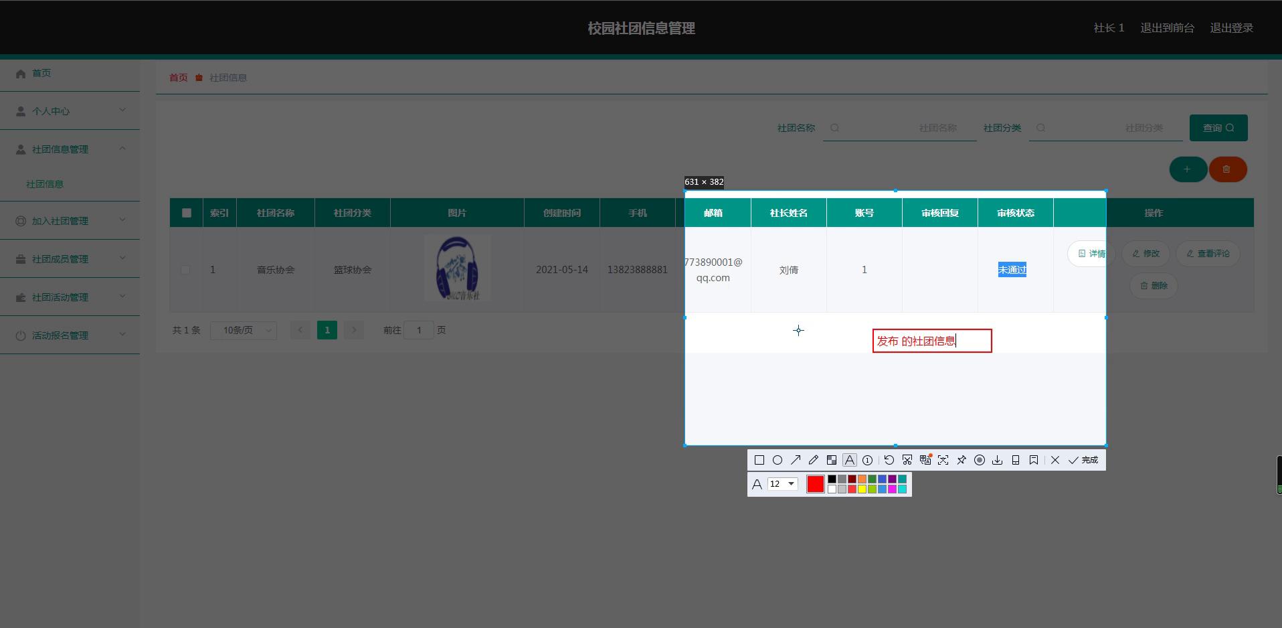Expand the 社团成员管理 sidebar menu
Screen dimensions: 1282x628
click(x=70, y=259)
